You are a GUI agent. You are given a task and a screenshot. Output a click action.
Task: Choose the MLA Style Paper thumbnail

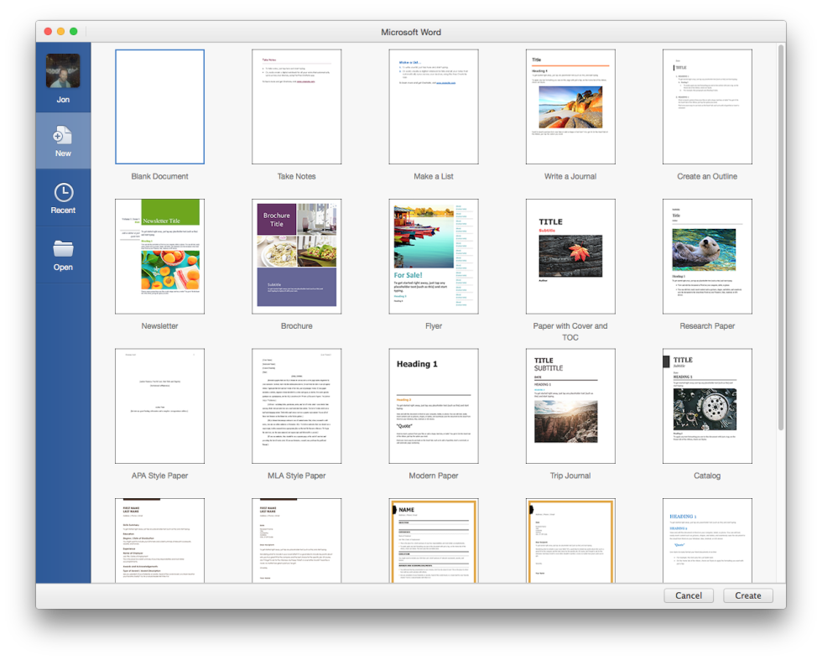tap(297, 406)
